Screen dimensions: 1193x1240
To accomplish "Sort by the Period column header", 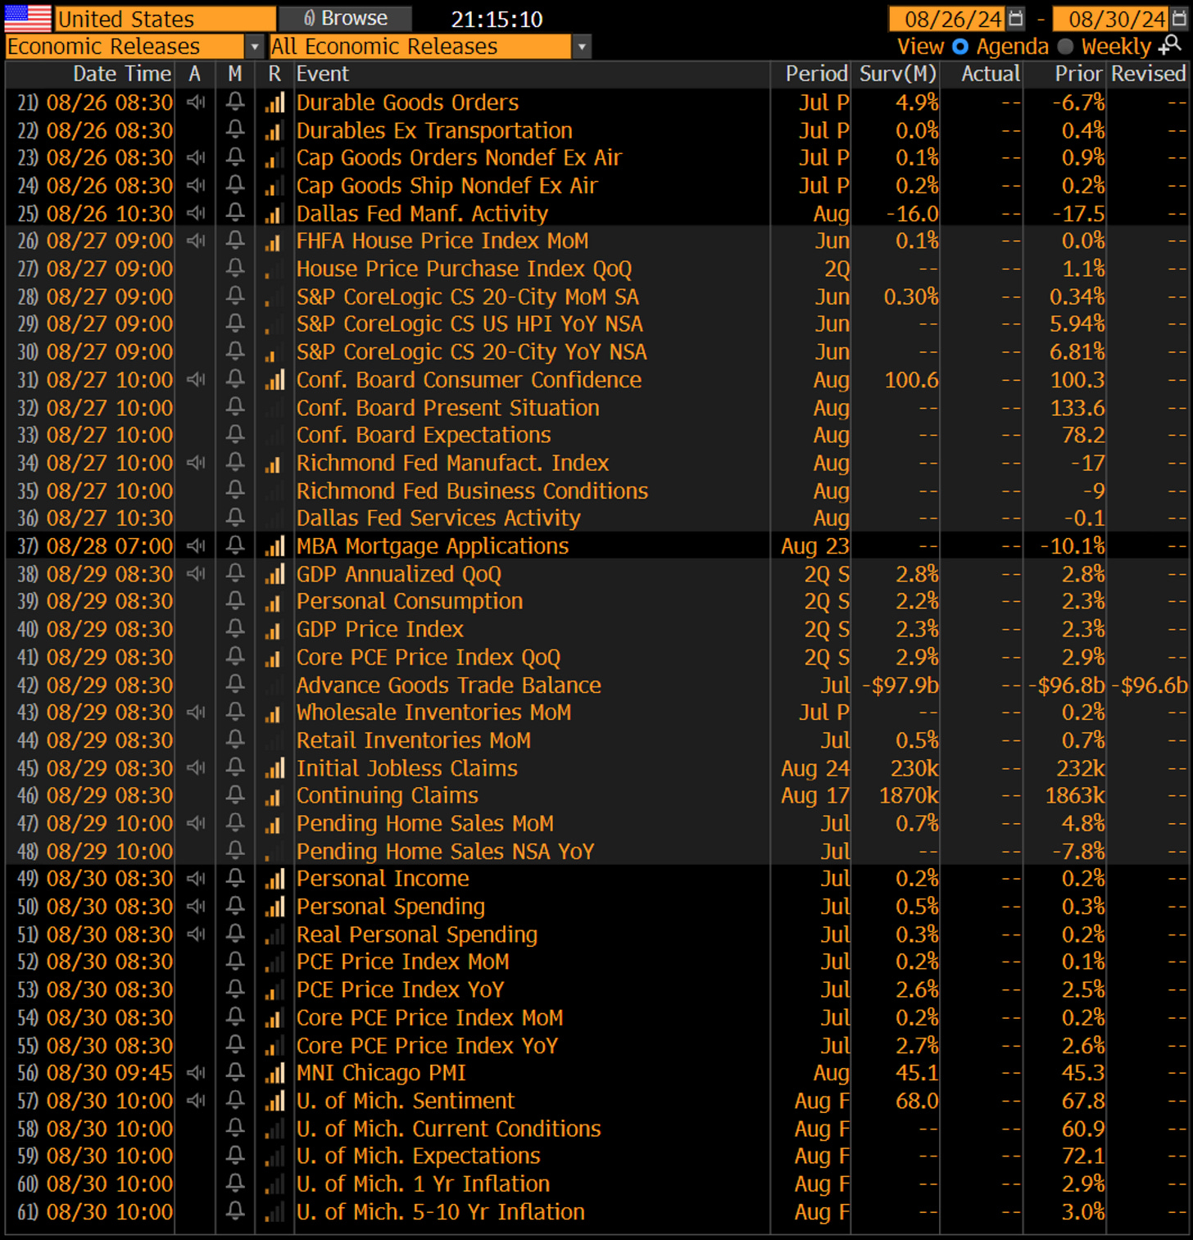I will (x=816, y=74).
